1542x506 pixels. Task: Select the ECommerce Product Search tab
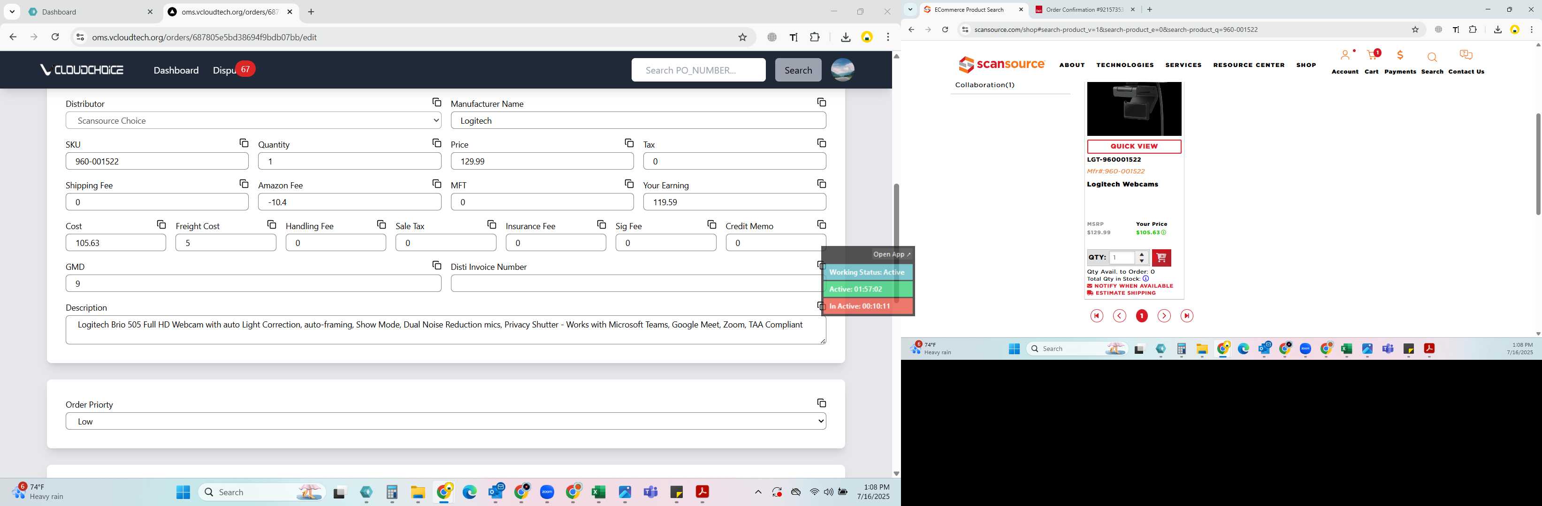(973, 9)
